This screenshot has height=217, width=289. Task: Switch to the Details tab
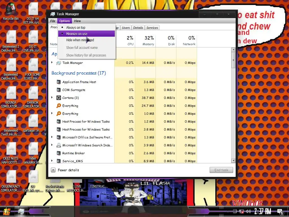pyautogui.click(x=138, y=28)
